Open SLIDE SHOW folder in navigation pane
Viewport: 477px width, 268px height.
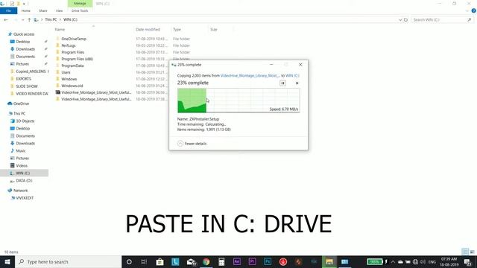[x=27, y=86]
